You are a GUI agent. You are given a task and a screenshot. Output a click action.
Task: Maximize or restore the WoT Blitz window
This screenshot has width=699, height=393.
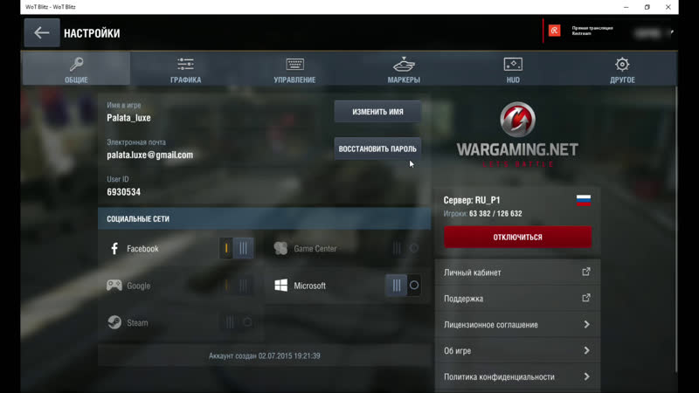click(647, 7)
